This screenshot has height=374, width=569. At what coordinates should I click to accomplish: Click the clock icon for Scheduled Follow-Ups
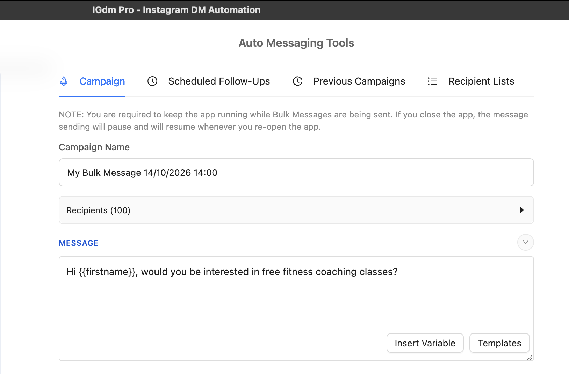(152, 81)
